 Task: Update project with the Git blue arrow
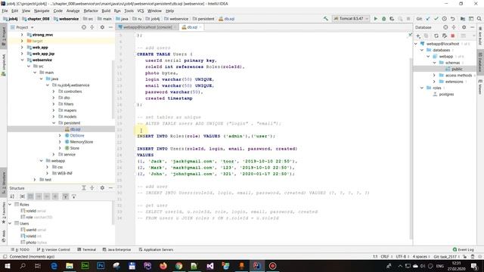pyautogui.click(x=428, y=19)
